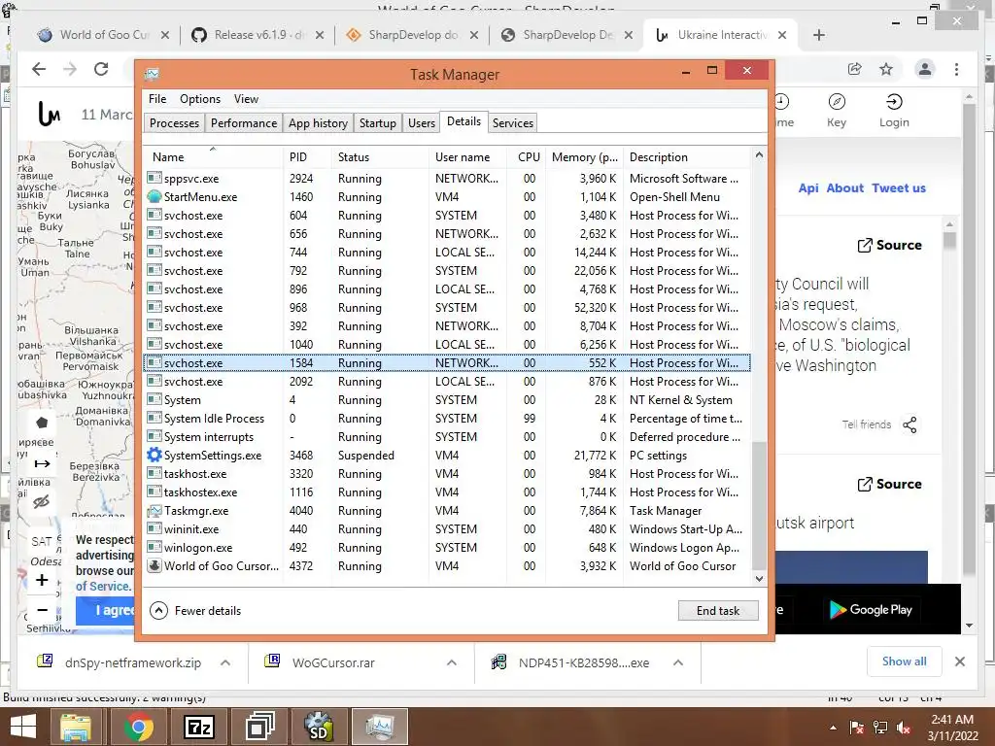Switch to the Release v6.1.9 browser tab
995x746 pixels.
coord(259,35)
